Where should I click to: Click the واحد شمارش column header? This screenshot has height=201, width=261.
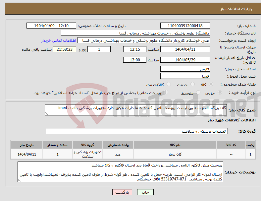118,145
